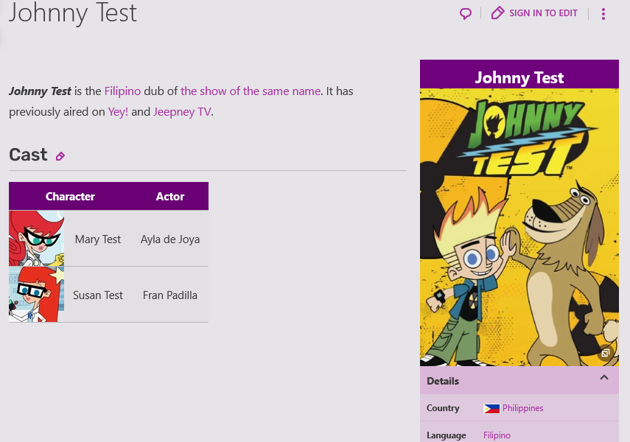Click the pencil edit icon beside Cast
The image size is (630, 442).
[60, 156]
